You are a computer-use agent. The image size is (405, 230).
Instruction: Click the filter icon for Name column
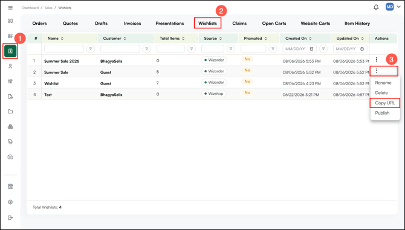[91, 49]
